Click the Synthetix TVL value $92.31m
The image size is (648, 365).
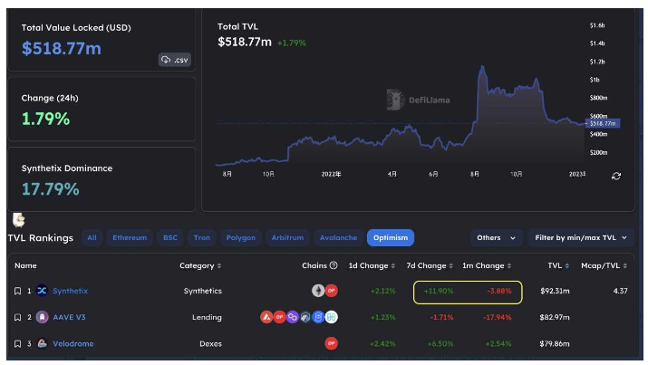point(555,291)
